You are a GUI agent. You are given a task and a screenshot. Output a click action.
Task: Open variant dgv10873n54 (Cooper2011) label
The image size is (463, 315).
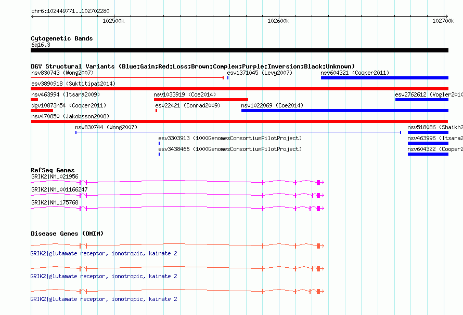pos(69,105)
